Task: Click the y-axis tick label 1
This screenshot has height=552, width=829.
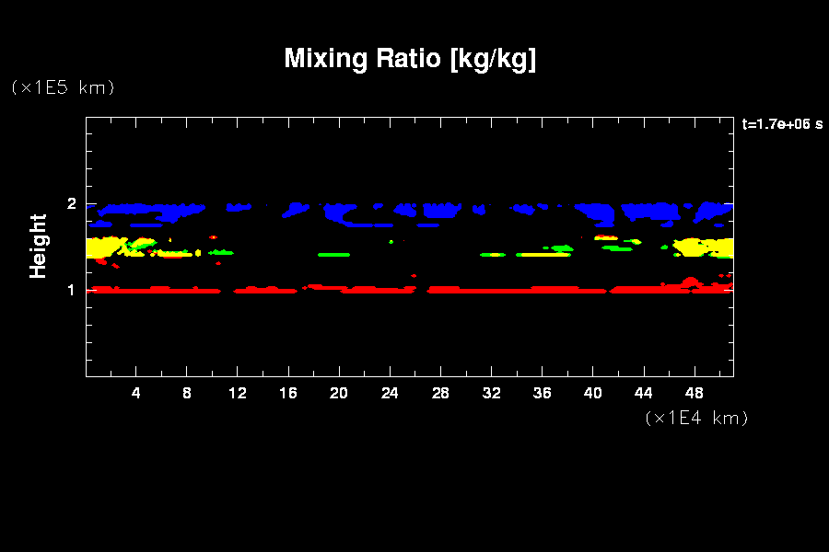Action: click(x=71, y=290)
